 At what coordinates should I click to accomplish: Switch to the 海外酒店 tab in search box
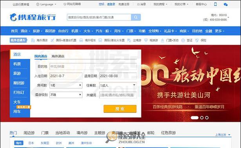tap(58, 56)
